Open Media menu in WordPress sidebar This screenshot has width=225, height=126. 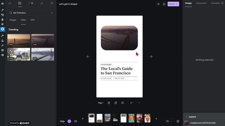tap(2, 15)
